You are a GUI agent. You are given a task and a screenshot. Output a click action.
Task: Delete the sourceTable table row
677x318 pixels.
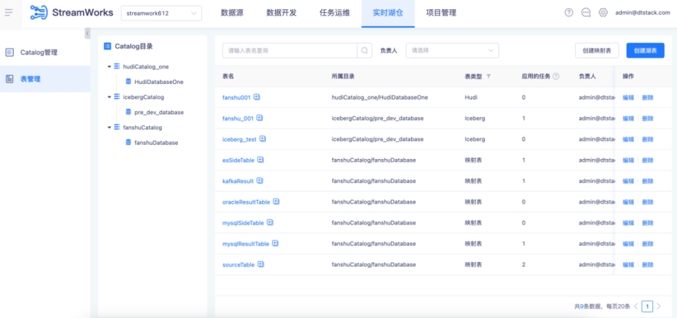pyautogui.click(x=648, y=265)
